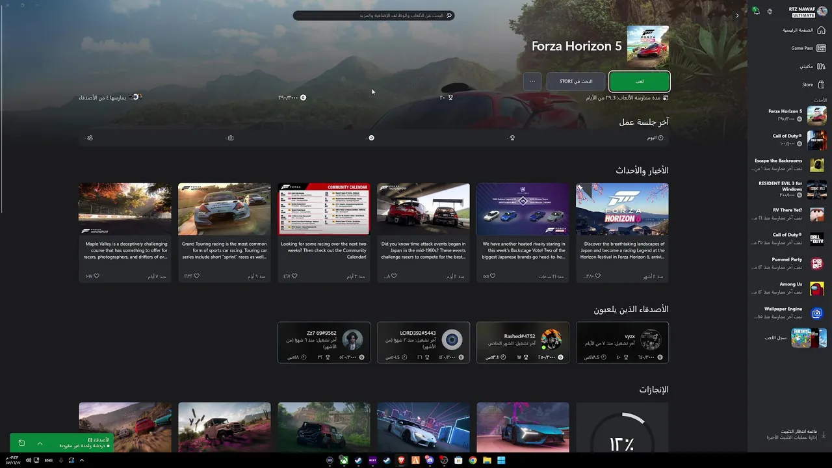Click the last session friends icon

pos(90,138)
